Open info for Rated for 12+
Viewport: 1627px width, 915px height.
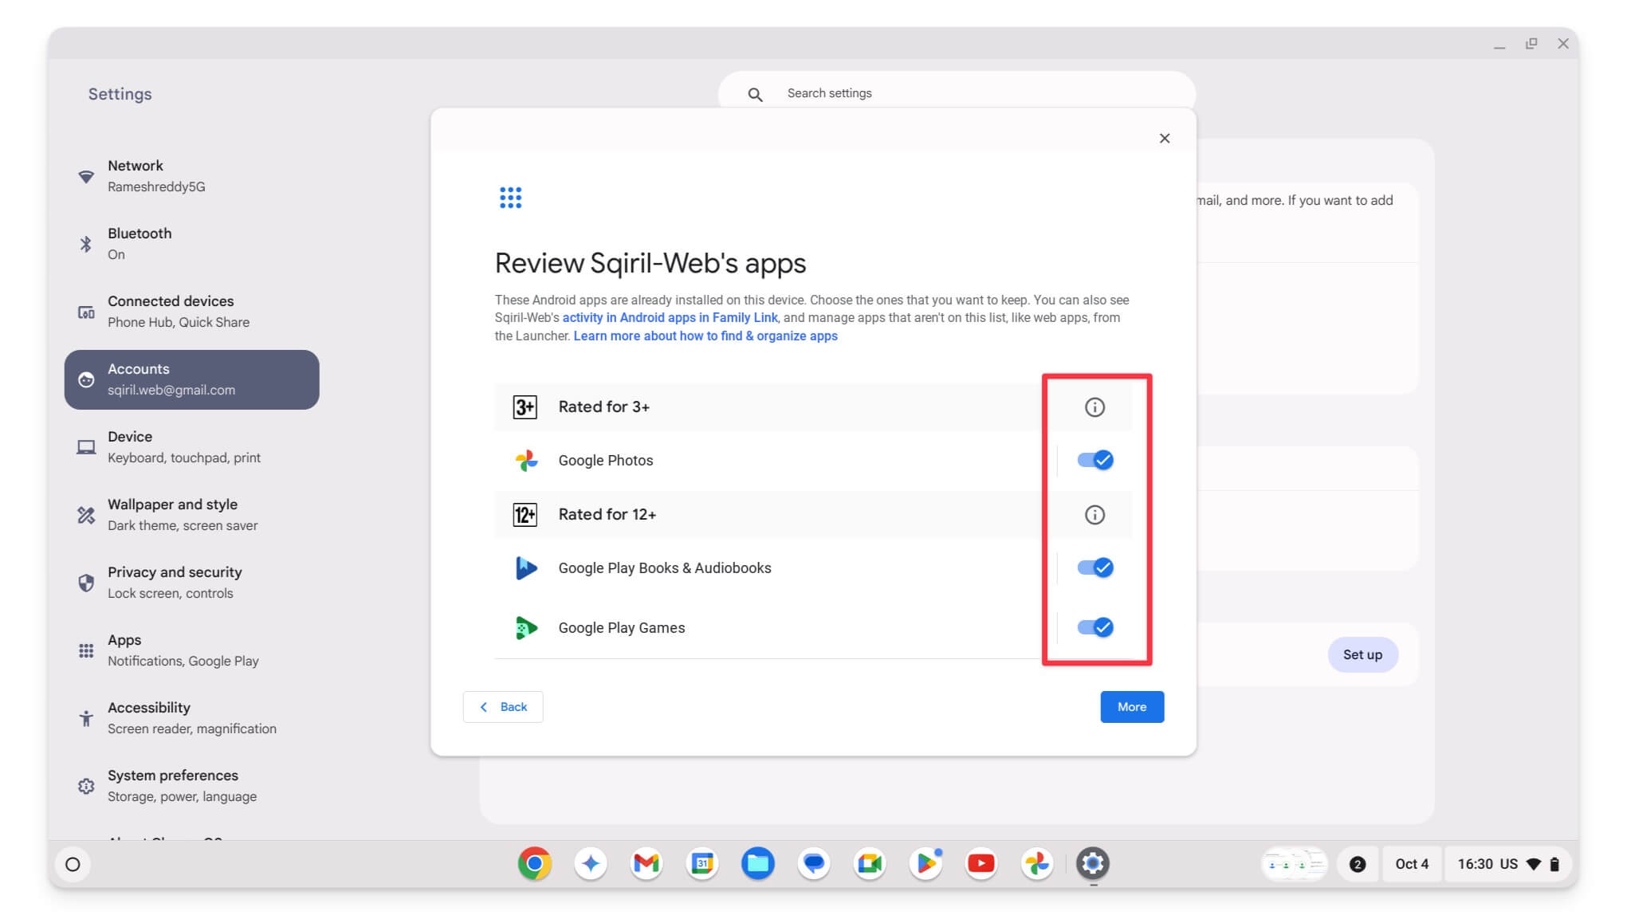1094,515
